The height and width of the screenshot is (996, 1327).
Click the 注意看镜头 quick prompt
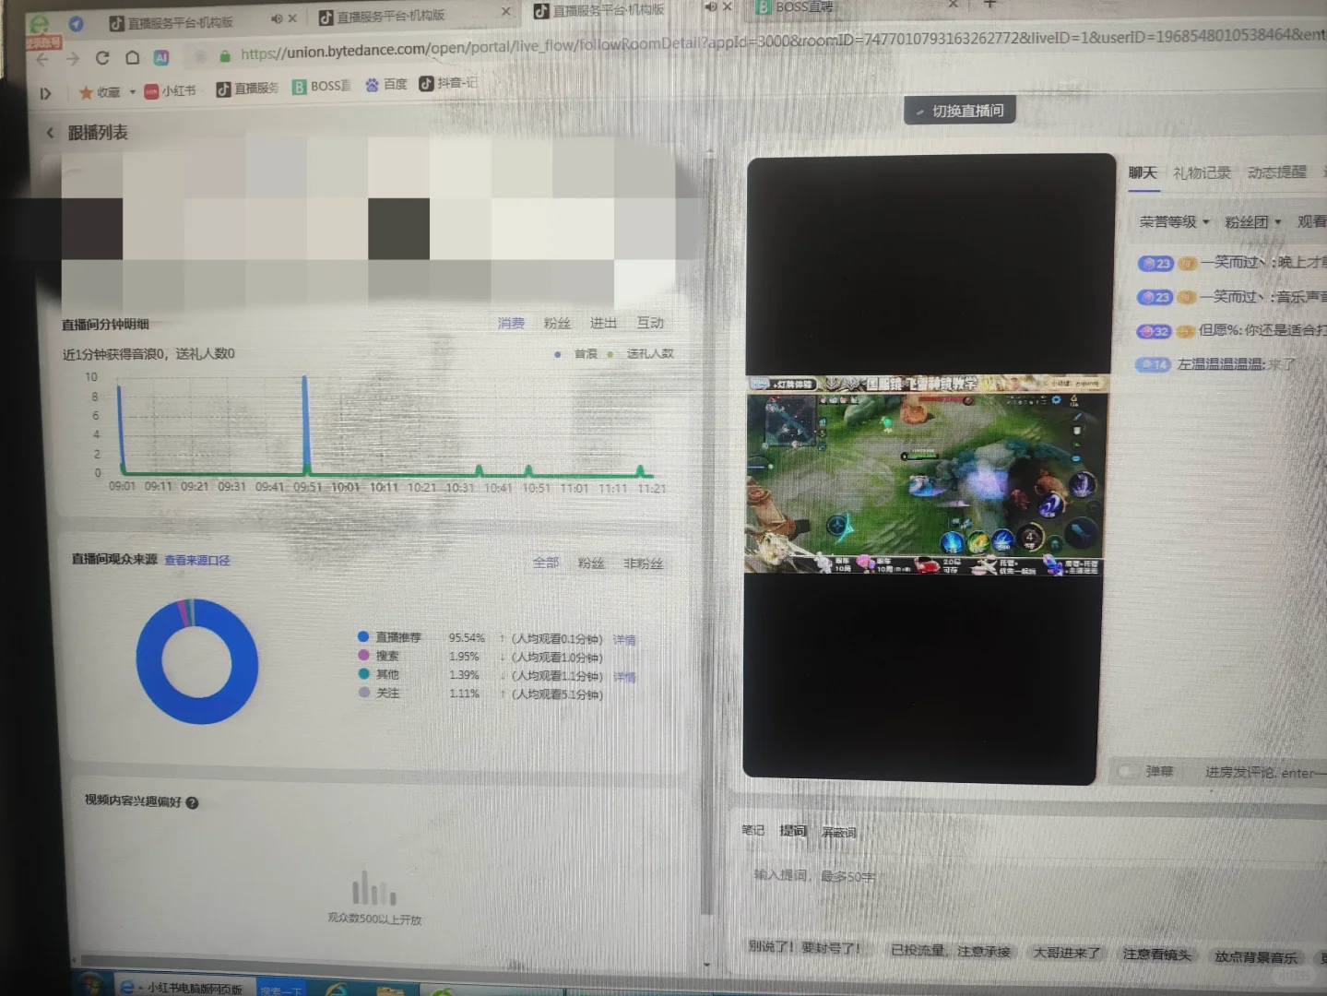tap(1156, 954)
